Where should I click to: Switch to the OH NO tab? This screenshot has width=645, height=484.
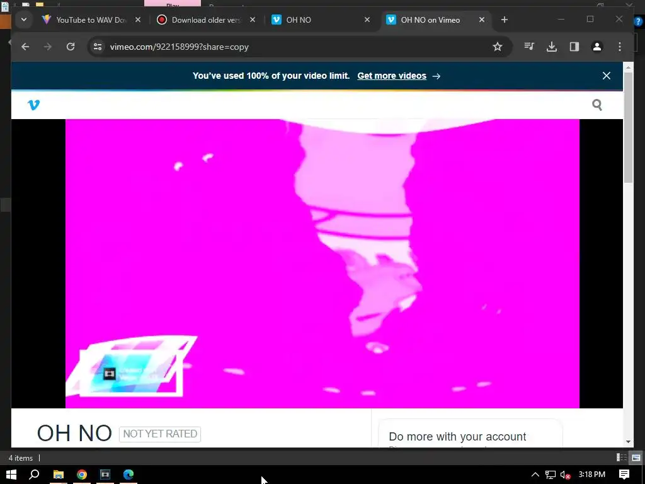[321, 20]
